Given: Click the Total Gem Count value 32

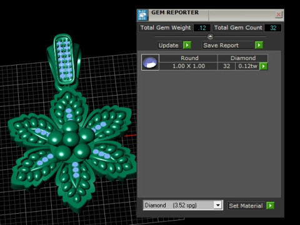Looking at the screenshot, I should tap(273, 27).
